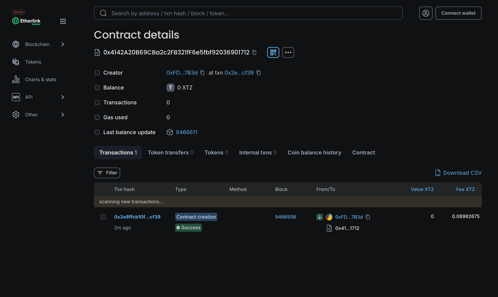Click the To address 0x41...1712
The width and height of the screenshot is (498, 297).
click(x=347, y=228)
